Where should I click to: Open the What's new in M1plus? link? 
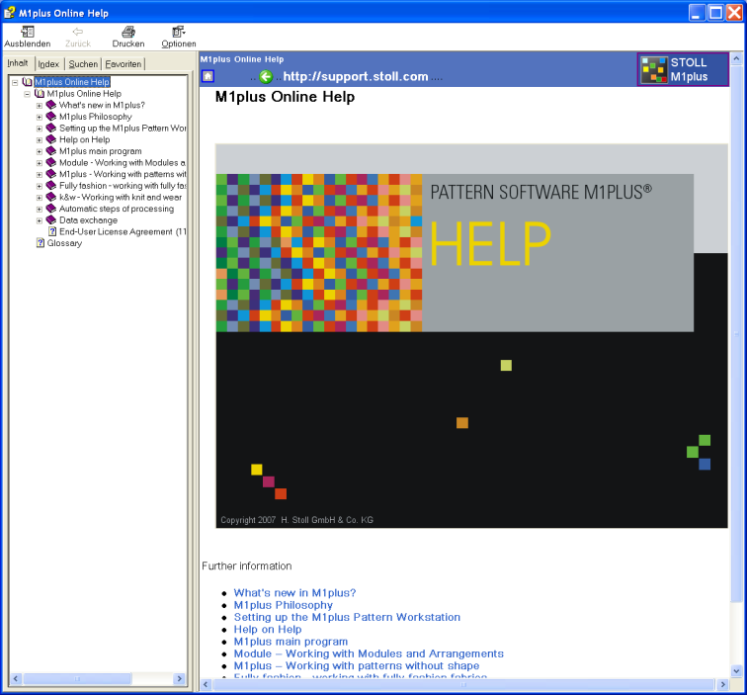point(294,593)
